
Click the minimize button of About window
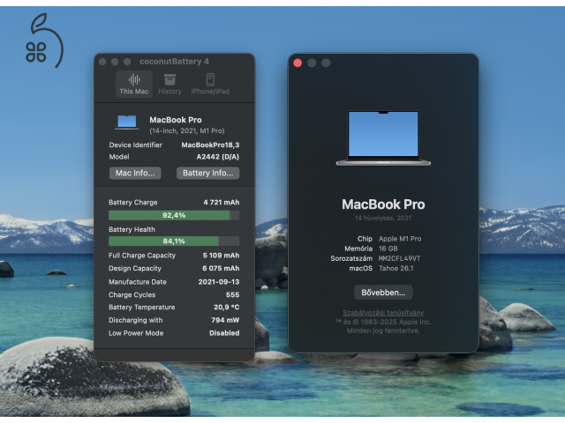[312, 63]
